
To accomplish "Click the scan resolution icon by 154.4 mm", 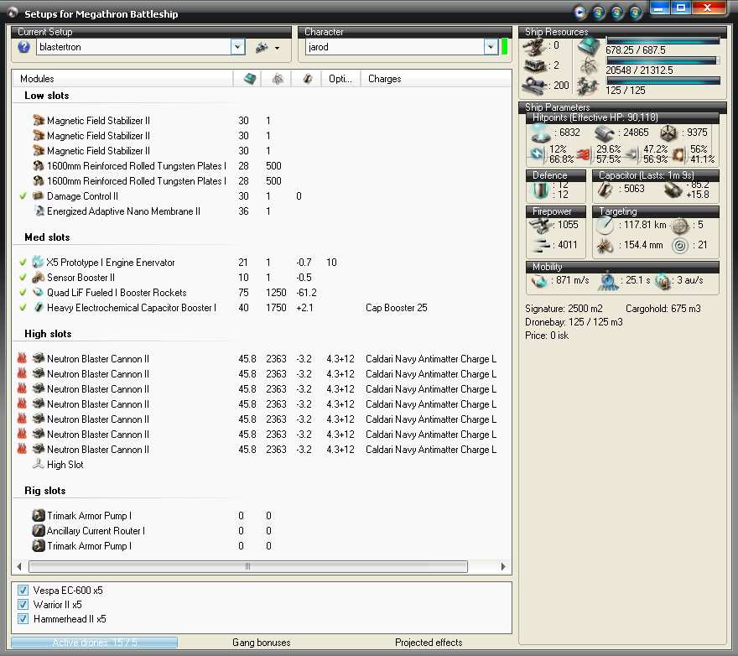I will coord(605,245).
